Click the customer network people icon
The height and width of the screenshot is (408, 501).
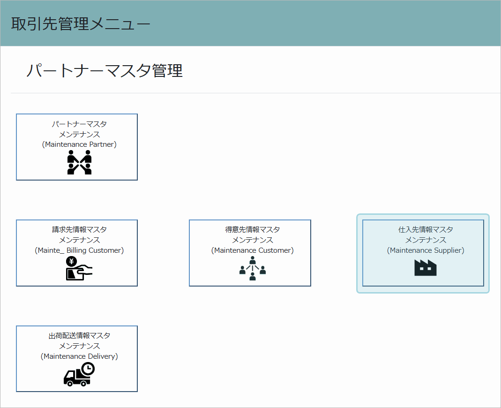pos(253,269)
